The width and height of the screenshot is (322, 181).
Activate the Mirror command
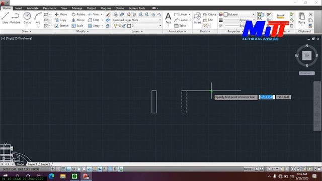click(x=78, y=20)
